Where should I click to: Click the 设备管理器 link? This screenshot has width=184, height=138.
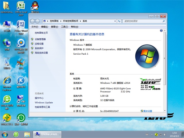click(40, 39)
